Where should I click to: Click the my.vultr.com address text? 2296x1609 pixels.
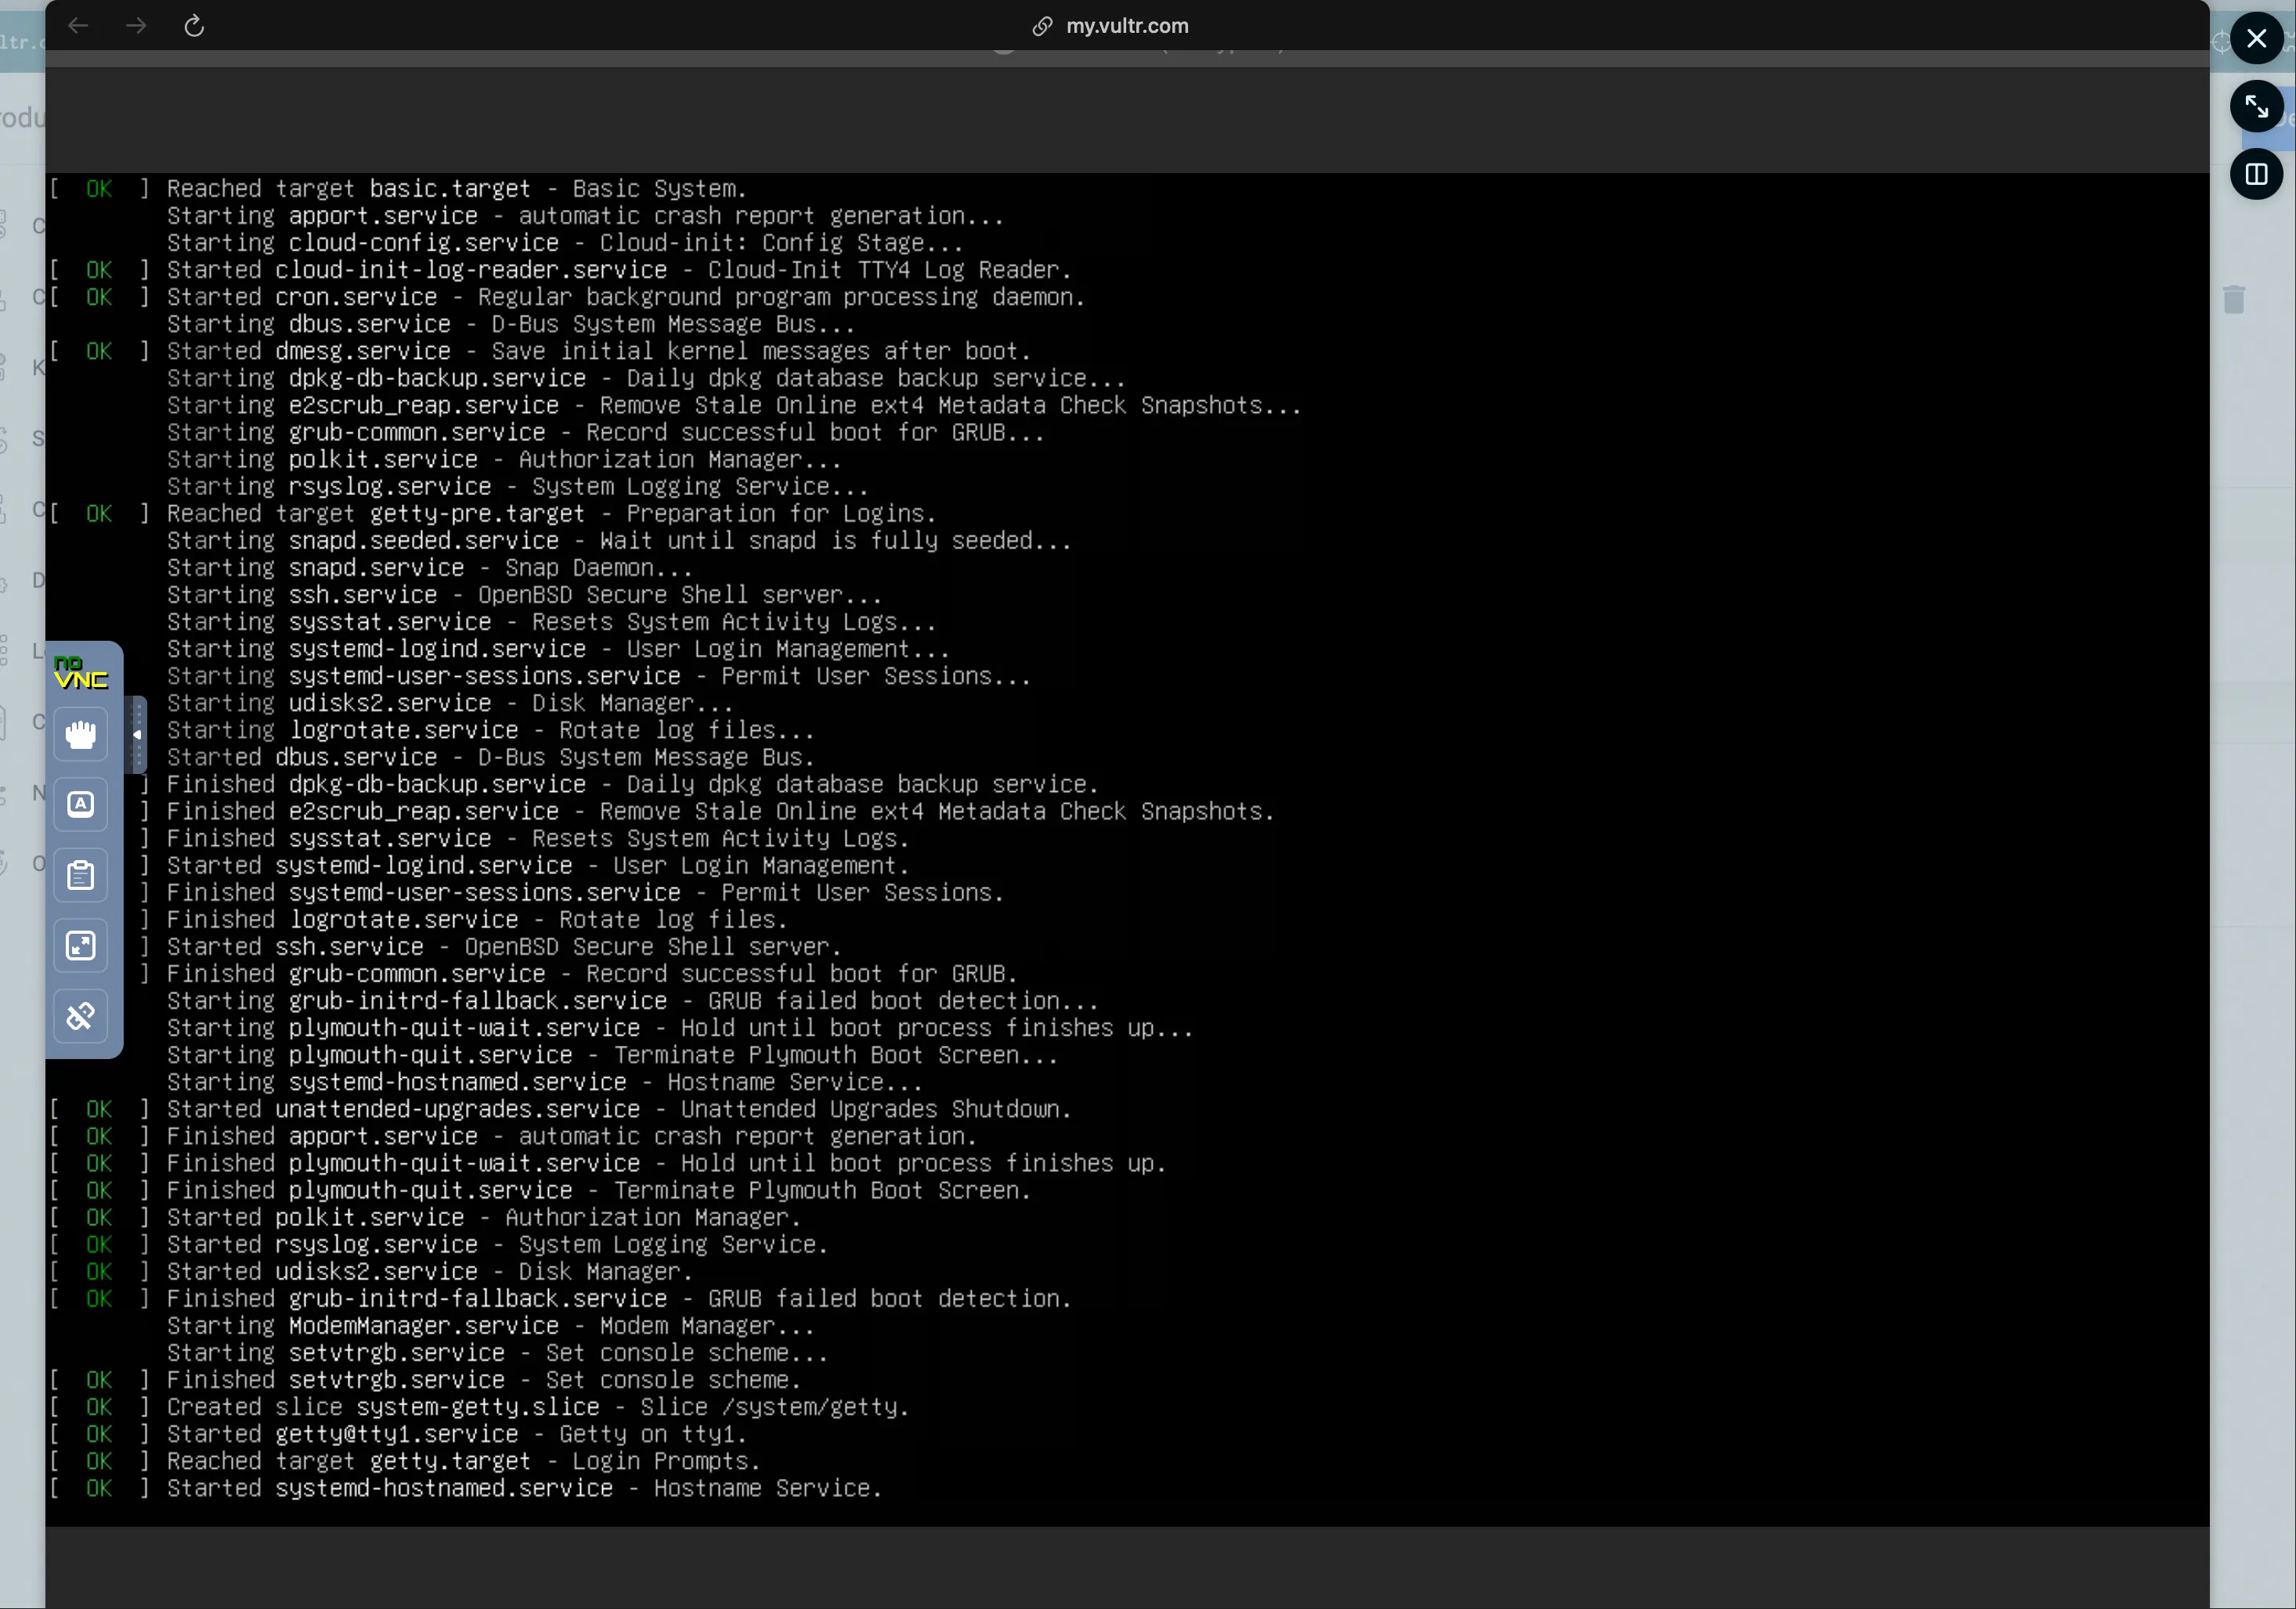coord(1127,26)
